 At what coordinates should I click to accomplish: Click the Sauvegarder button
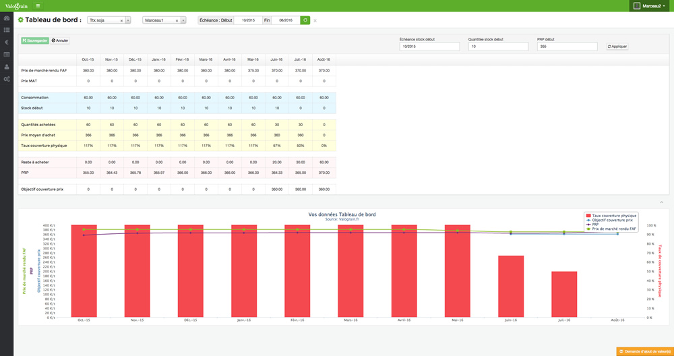36,40
